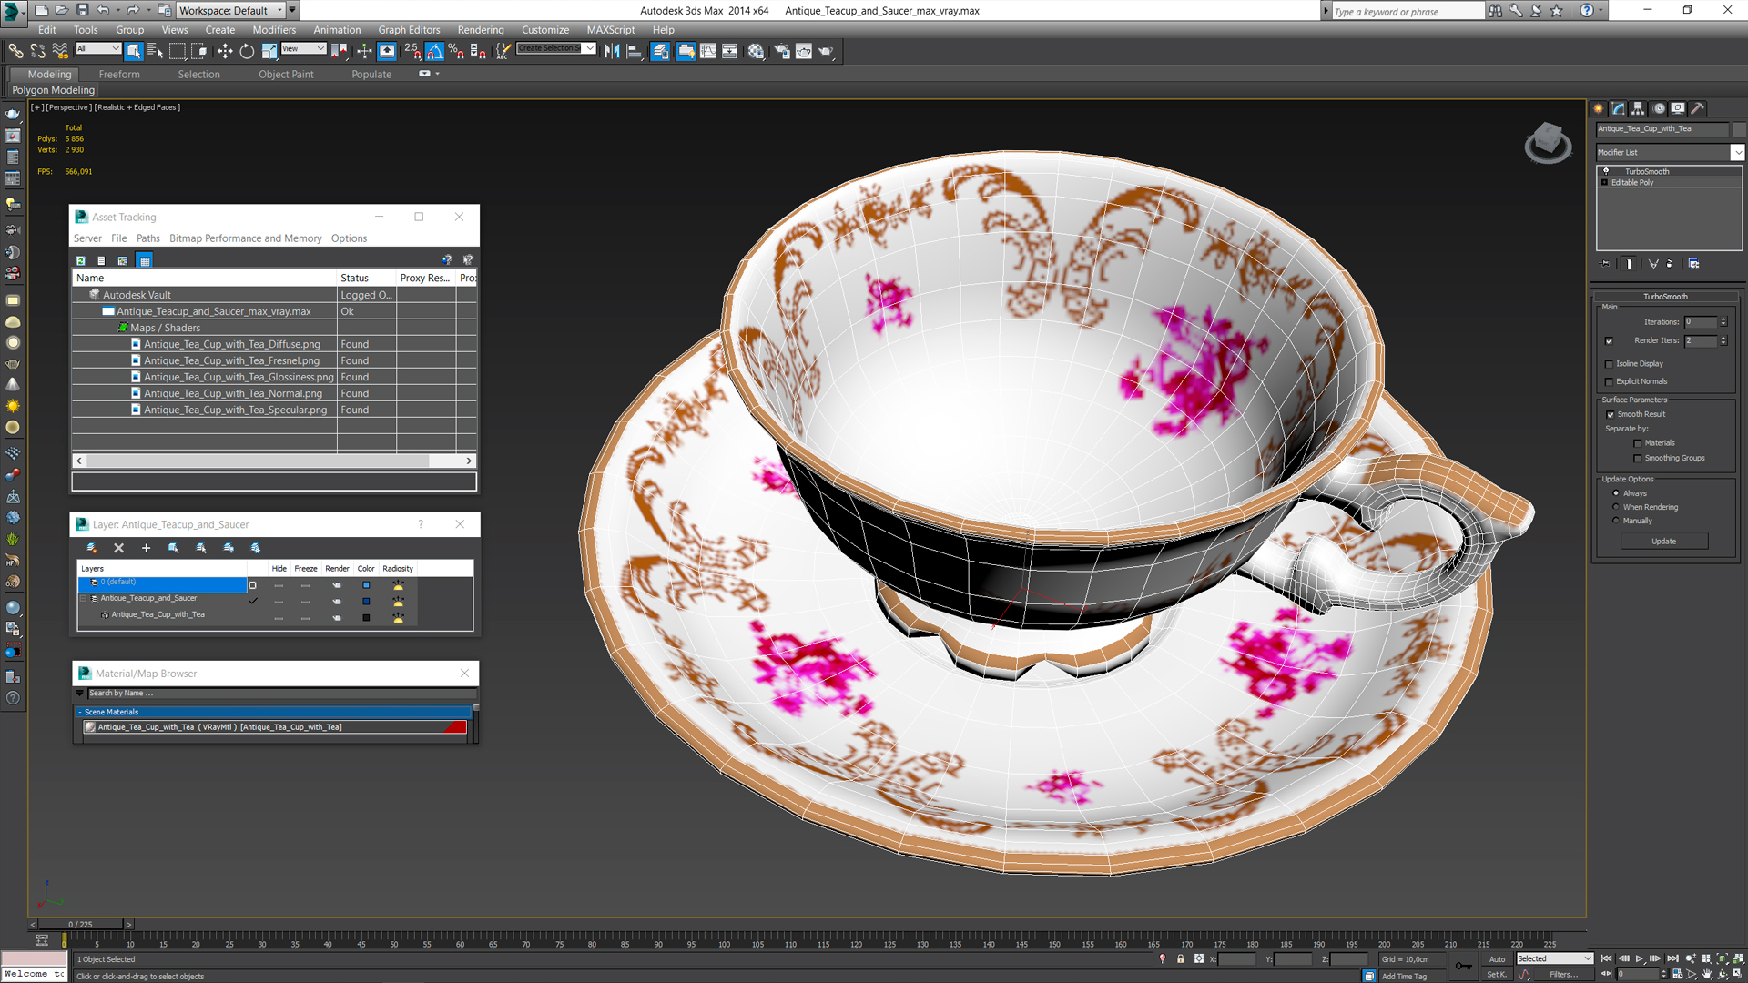This screenshot has height=983, width=1748.
Task: Open the Material Editor icon
Action: click(x=756, y=51)
